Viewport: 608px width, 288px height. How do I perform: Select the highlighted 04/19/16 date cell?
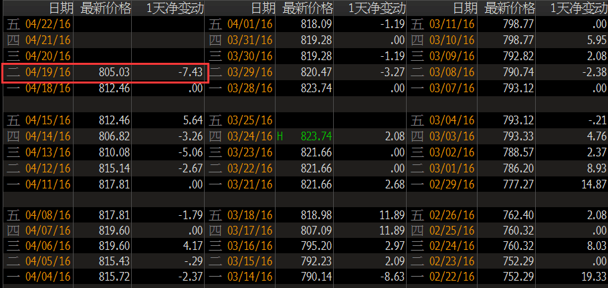(x=48, y=71)
